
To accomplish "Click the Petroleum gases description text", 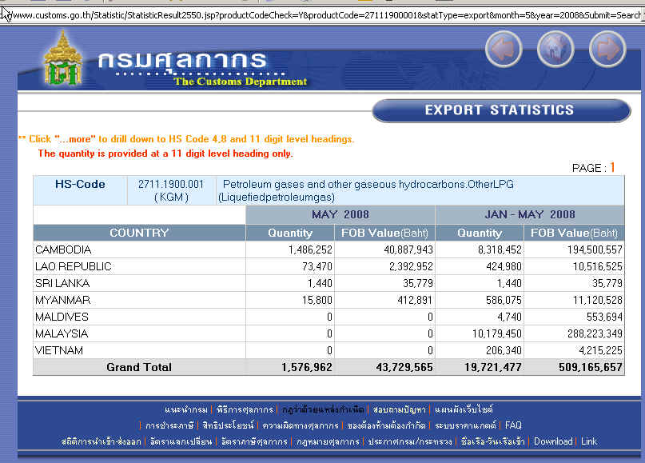I will click(x=366, y=190).
